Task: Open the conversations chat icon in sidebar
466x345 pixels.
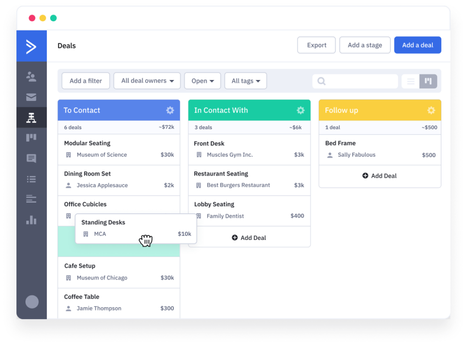Action: (x=31, y=158)
